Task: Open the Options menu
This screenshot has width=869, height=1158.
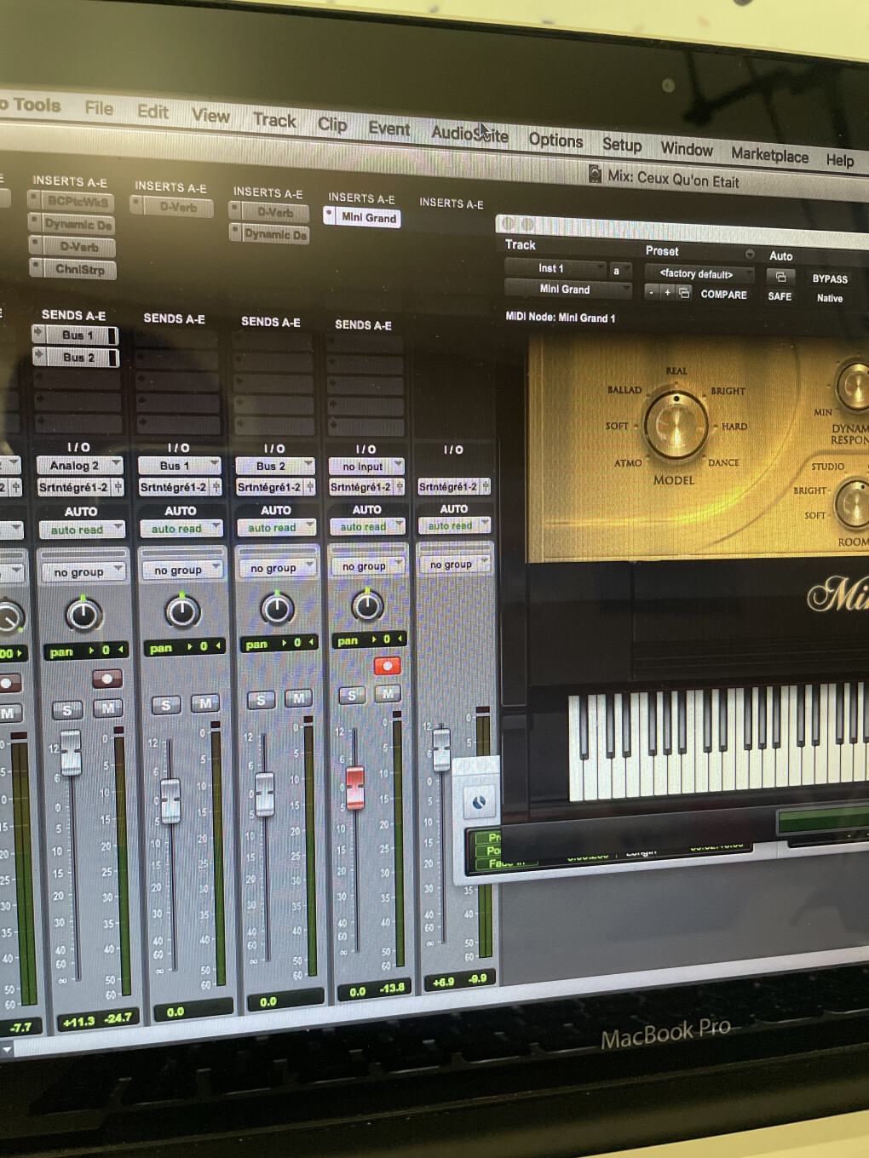Action: 555,140
